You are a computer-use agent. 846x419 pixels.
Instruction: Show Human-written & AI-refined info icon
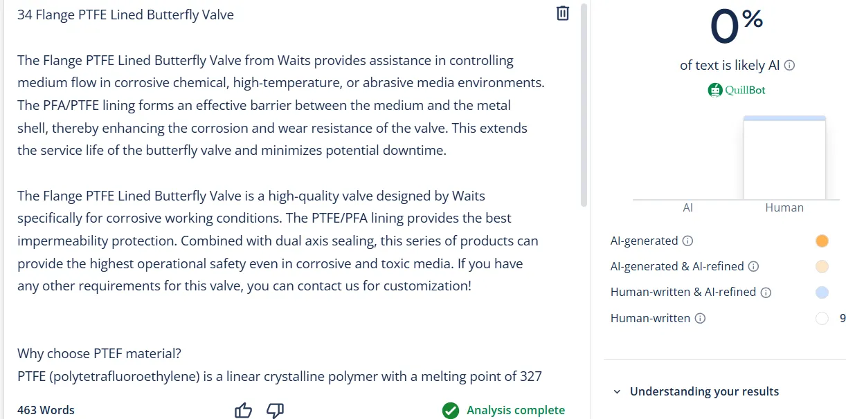766,292
